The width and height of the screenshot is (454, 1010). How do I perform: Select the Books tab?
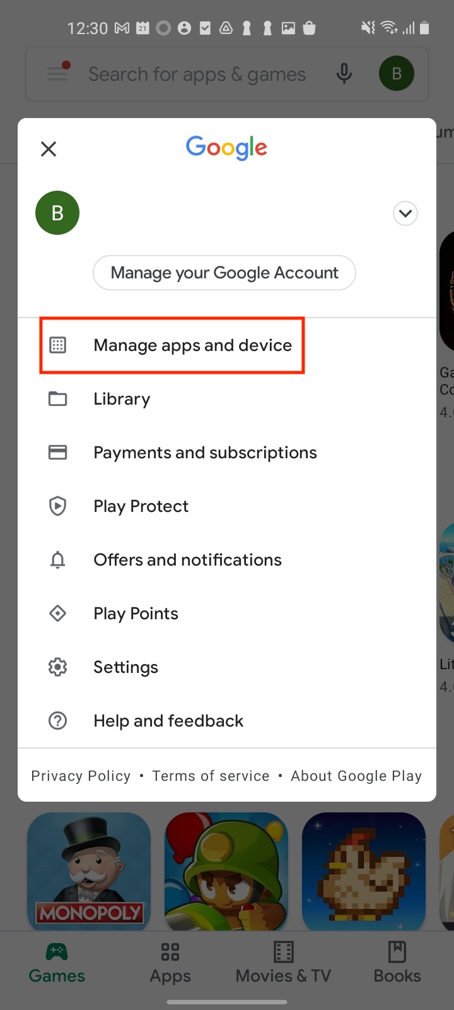coord(397,961)
